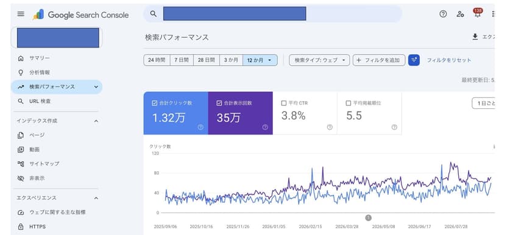Image resolution: width=507 pixels, height=235 pixels.
Task: Open サマリー in the sidebar
Action: tap(57, 58)
